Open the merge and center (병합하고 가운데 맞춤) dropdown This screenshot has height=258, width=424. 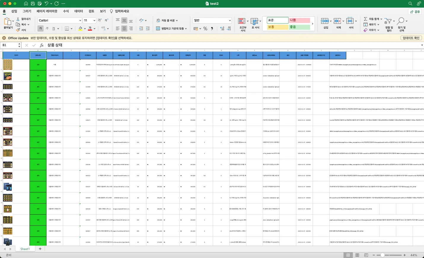[186, 29]
